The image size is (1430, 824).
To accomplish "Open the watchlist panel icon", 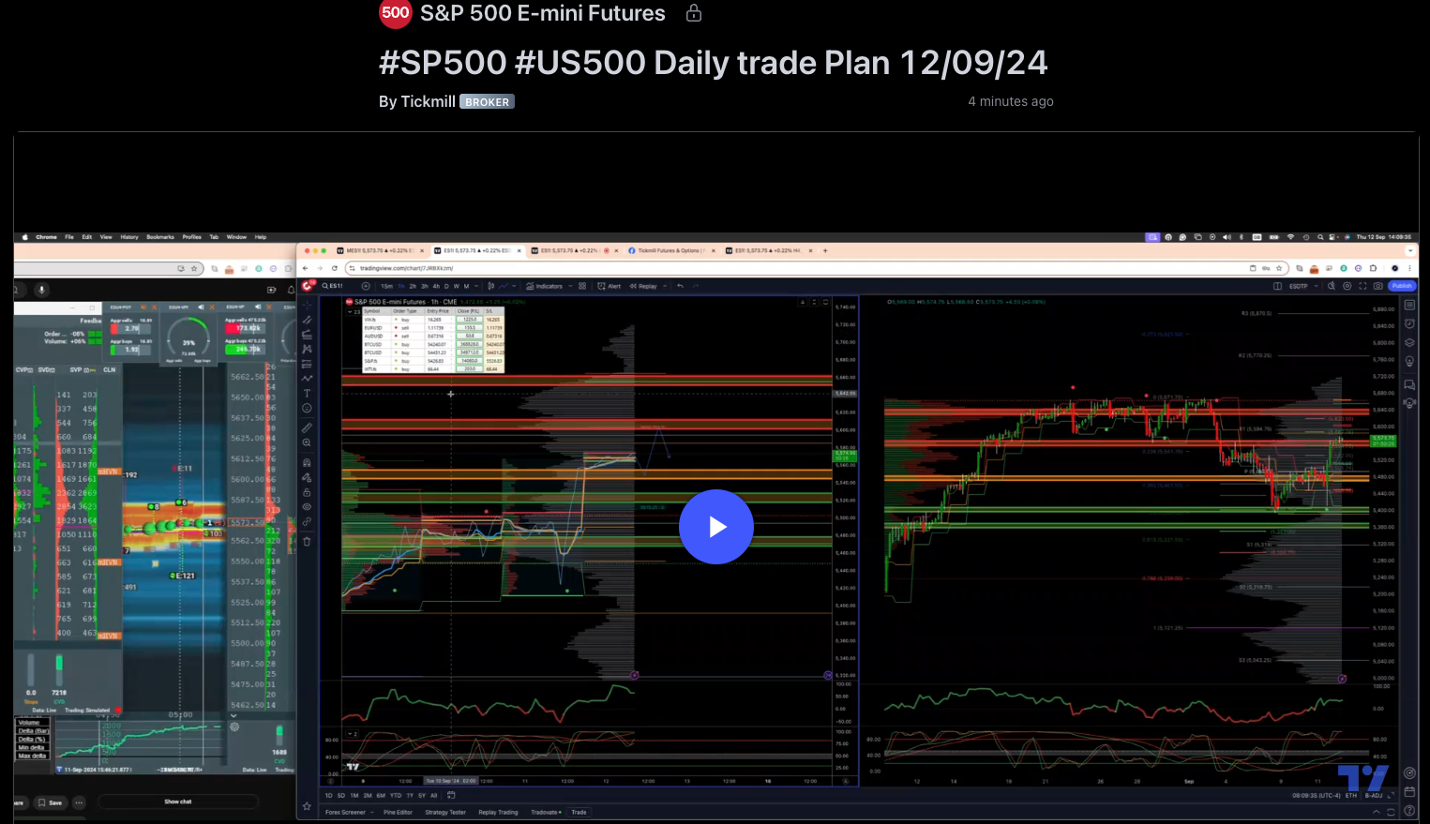I will tap(1409, 306).
